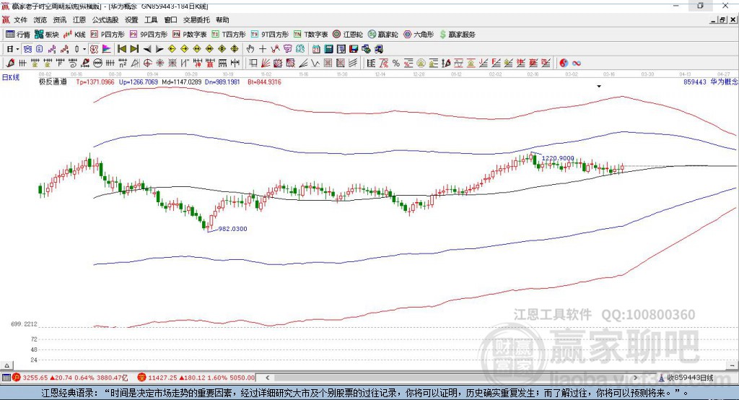Open the 文件 menu
The image size is (739, 400).
[x=20, y=19]
